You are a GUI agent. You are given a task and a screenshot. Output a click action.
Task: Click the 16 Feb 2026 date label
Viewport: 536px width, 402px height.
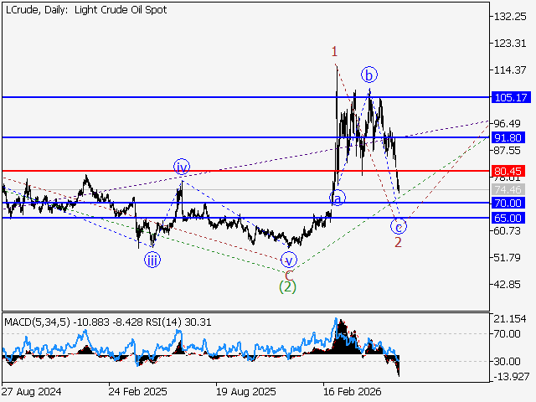tap(353, 391)
